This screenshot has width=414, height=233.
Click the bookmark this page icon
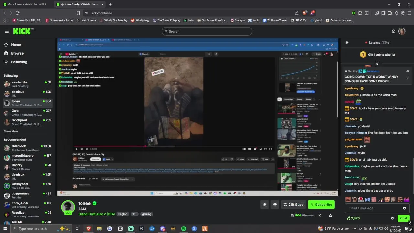point(78,13)
